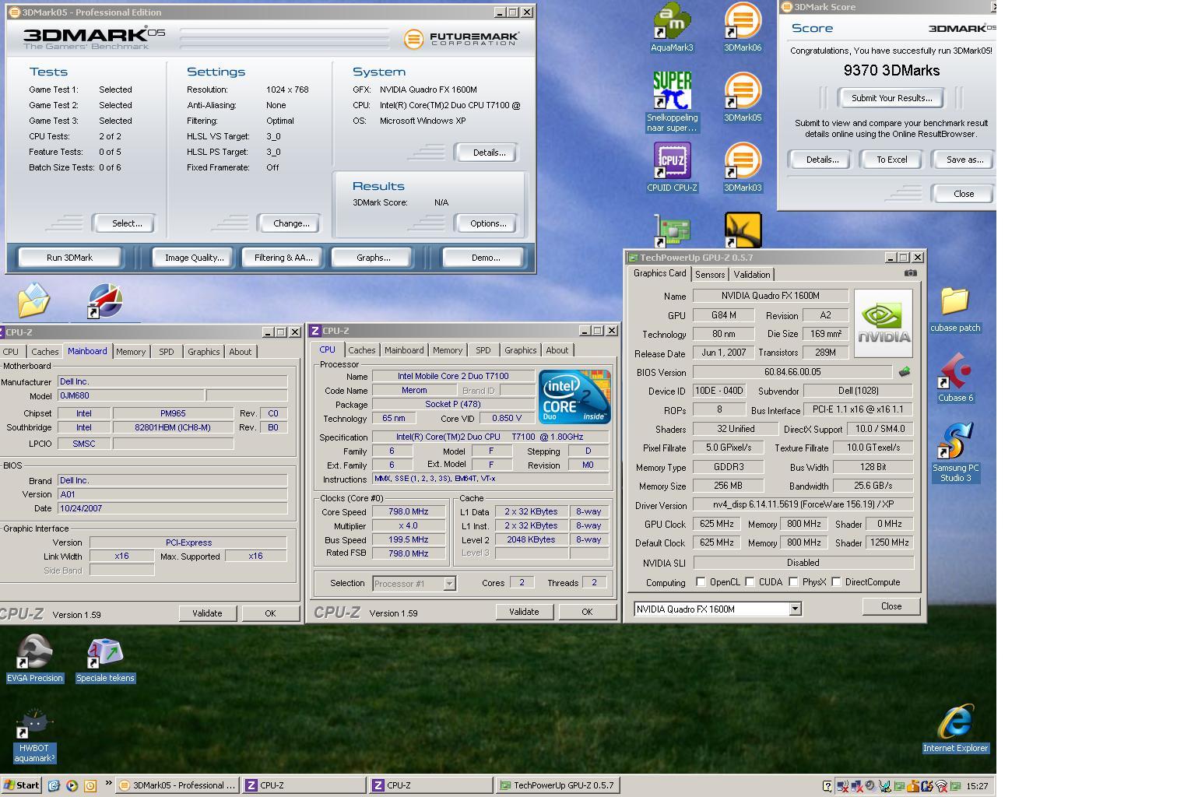
Task: Click the Graphs... button
Action: 373,258
